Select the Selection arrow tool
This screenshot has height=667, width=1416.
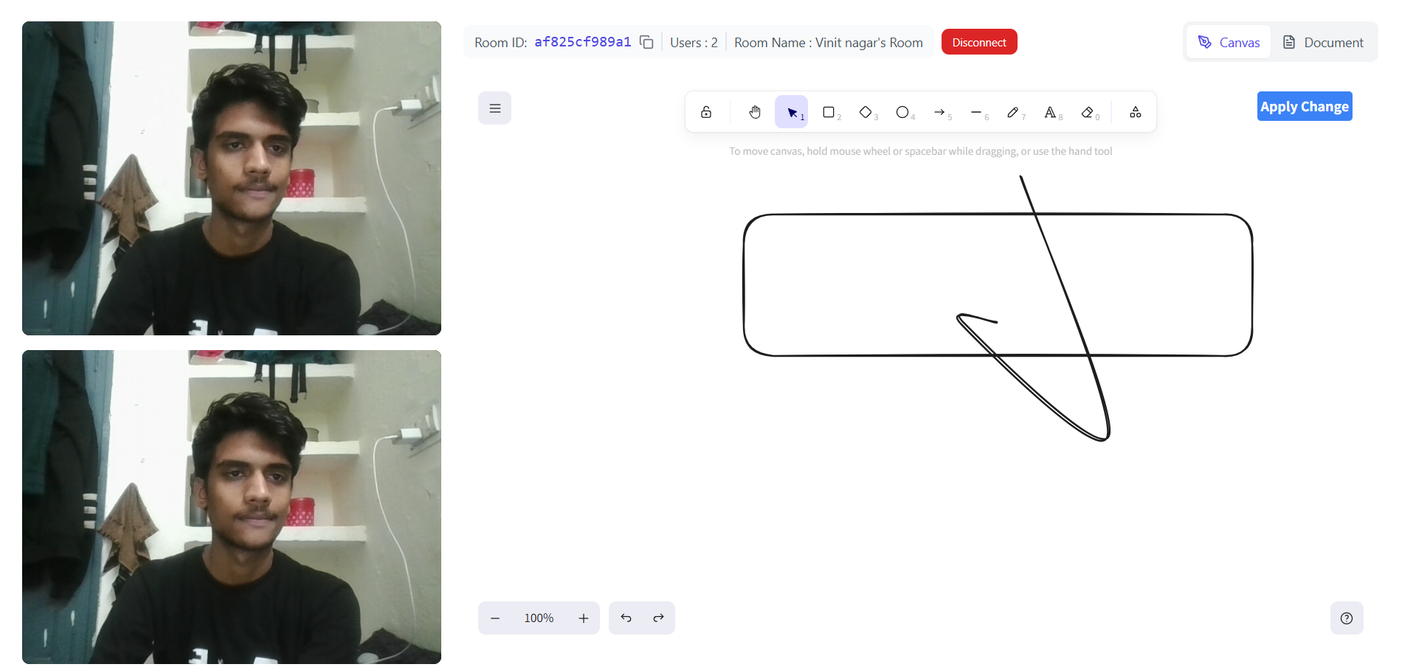click(791, 112)
